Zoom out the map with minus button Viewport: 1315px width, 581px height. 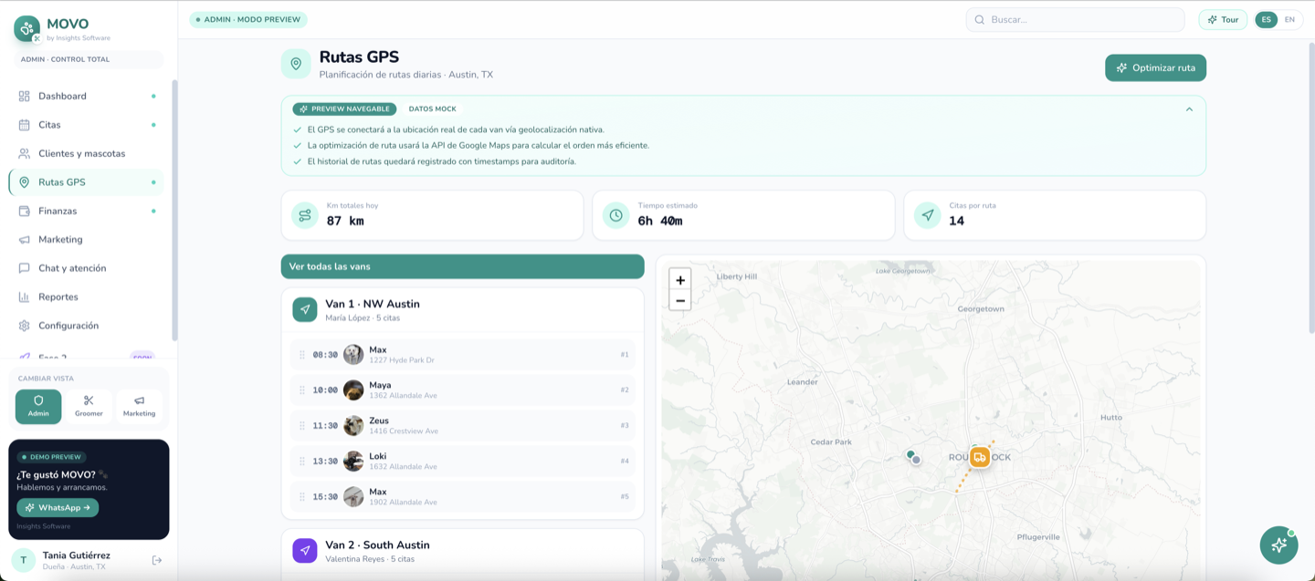pos(680,300)
